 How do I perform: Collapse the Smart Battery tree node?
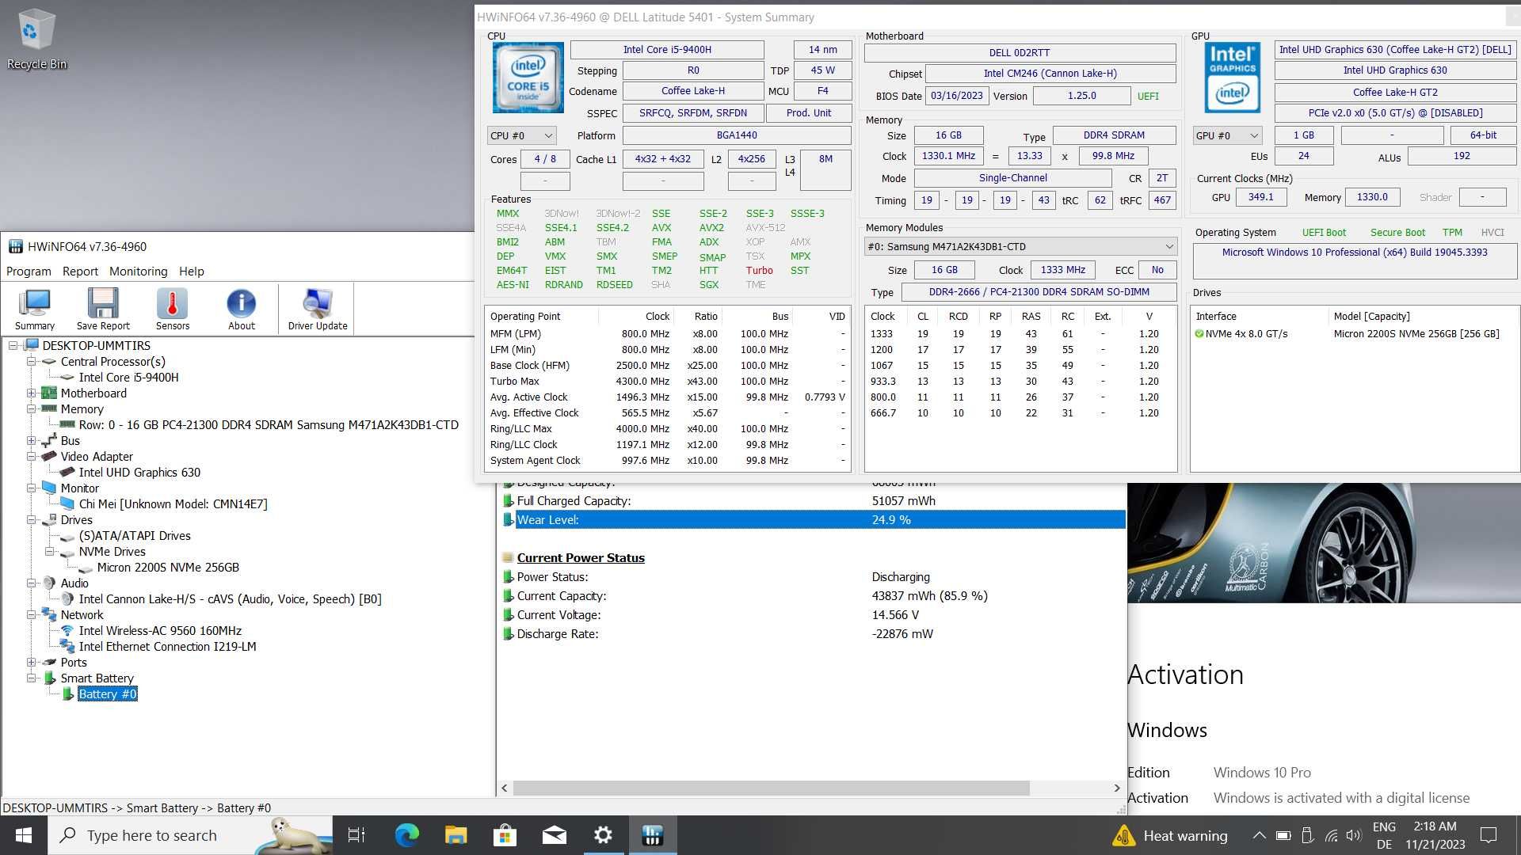click(32, 678)
